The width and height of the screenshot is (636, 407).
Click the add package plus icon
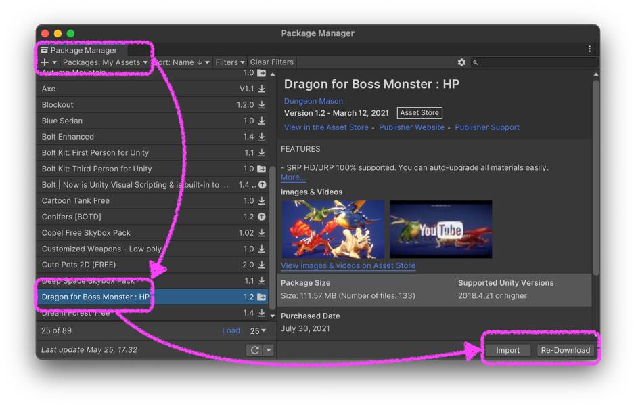coord(45,62)
